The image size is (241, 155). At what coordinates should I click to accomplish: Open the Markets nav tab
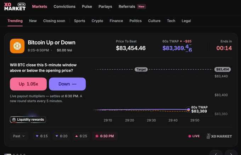tap(39, 6)
